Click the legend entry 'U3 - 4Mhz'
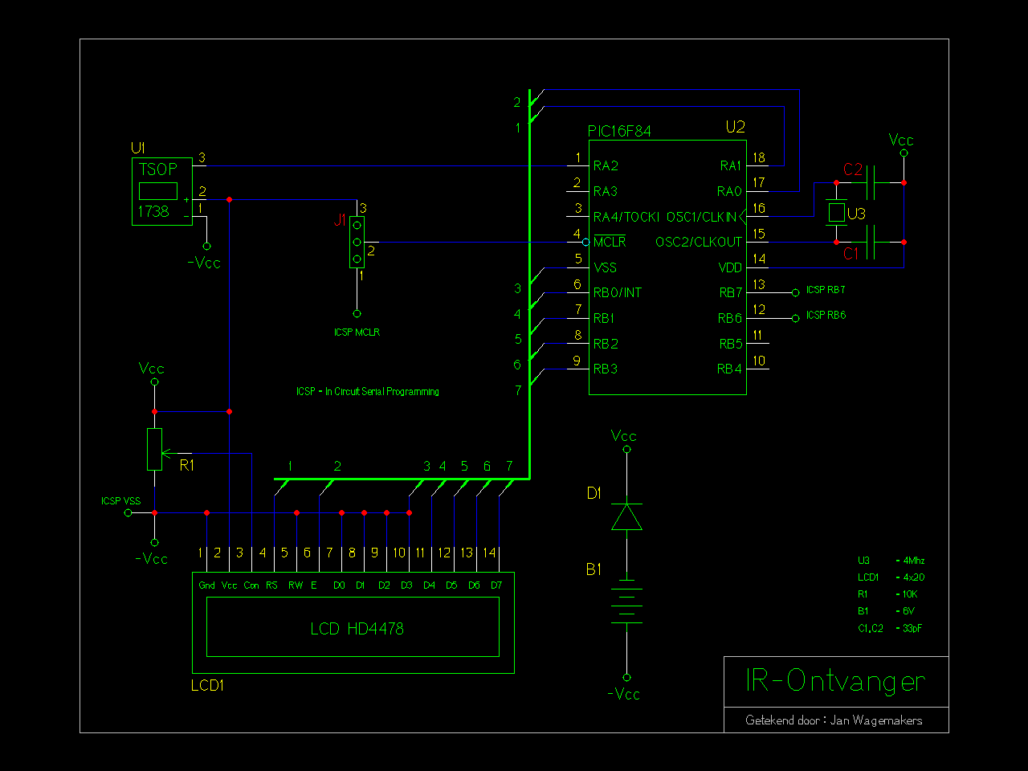 891,561
